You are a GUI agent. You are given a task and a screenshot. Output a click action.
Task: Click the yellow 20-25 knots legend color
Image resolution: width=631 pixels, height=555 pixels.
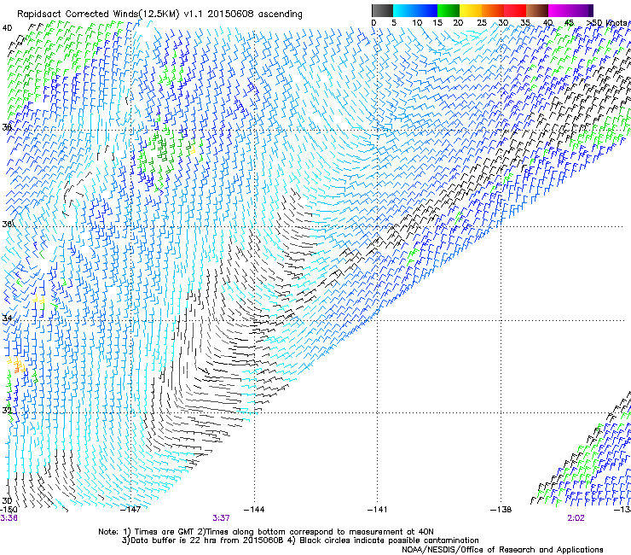(x=471, y=10)
